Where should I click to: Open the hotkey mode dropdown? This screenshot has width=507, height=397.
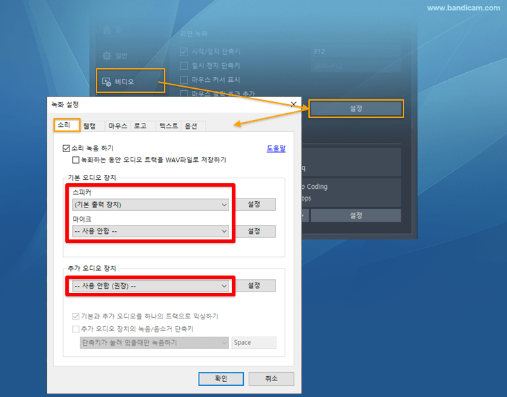click(x=154, y=343)
